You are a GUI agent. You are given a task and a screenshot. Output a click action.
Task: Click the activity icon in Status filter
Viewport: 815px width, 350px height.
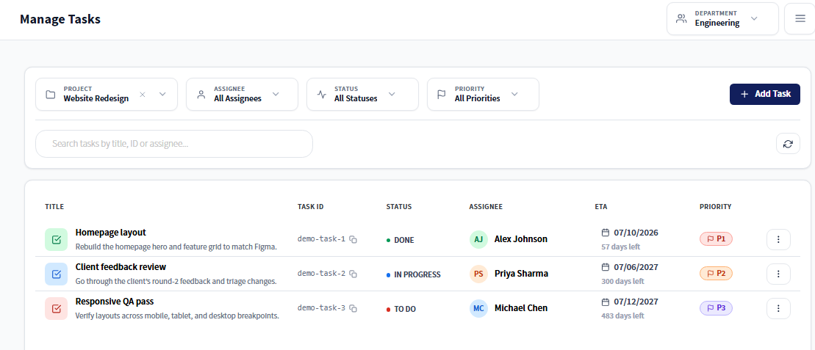[x=322, y=95]
